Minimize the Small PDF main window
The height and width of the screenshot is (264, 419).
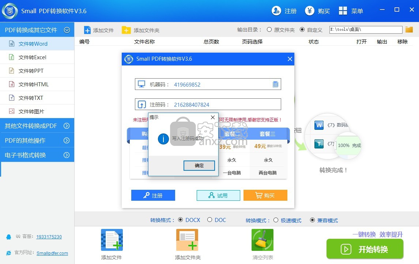pyautogui.click(x=382, y=10)
